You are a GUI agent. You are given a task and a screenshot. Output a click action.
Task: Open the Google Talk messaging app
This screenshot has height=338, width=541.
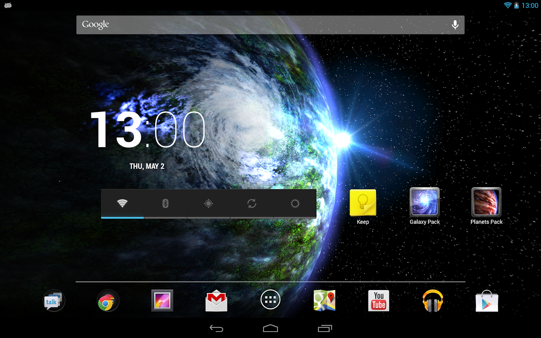point(54,300)
